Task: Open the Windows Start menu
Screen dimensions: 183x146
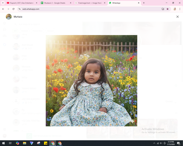Action: [x=3, y=143]
